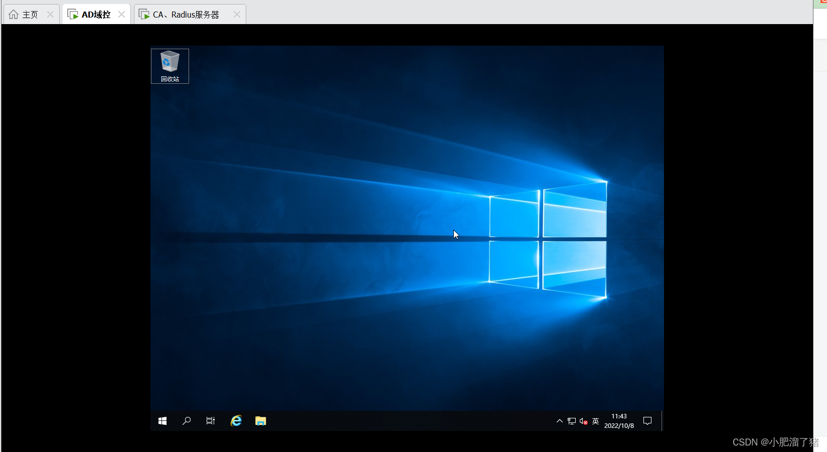Open the Windows Start menu
The width and height of the screenshot is (827, 452).
[x=162, y=421]
